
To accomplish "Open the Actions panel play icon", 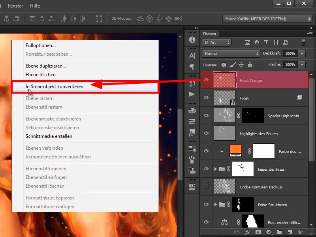I will (x=192, y=94).
